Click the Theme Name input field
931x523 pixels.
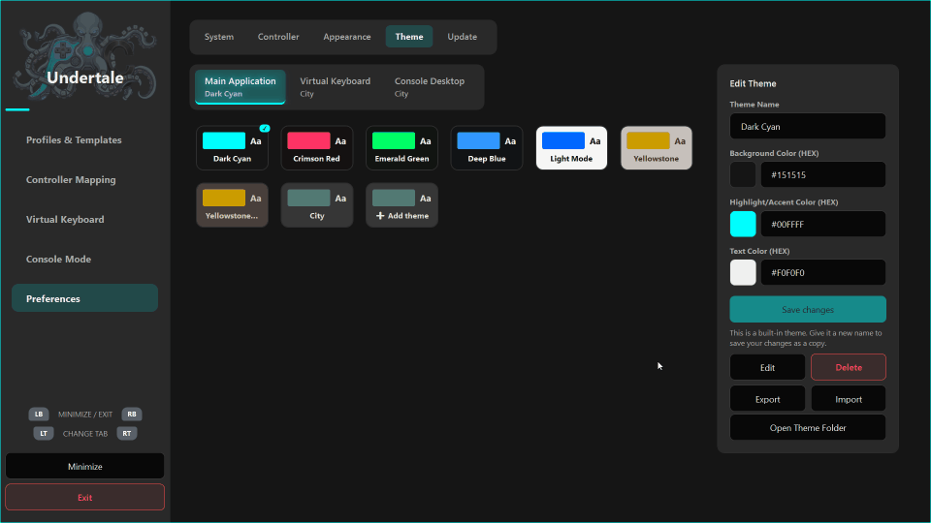pyautogui.click(x=808, y=126)
